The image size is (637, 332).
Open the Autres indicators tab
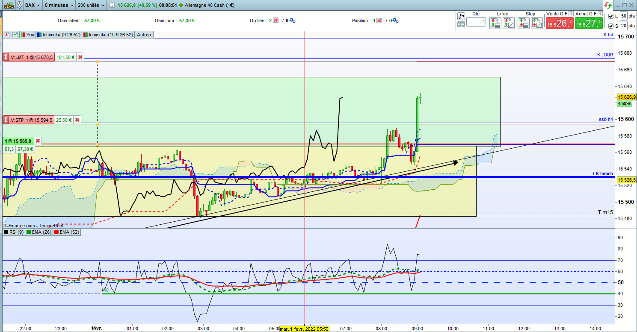click(144, 35)
